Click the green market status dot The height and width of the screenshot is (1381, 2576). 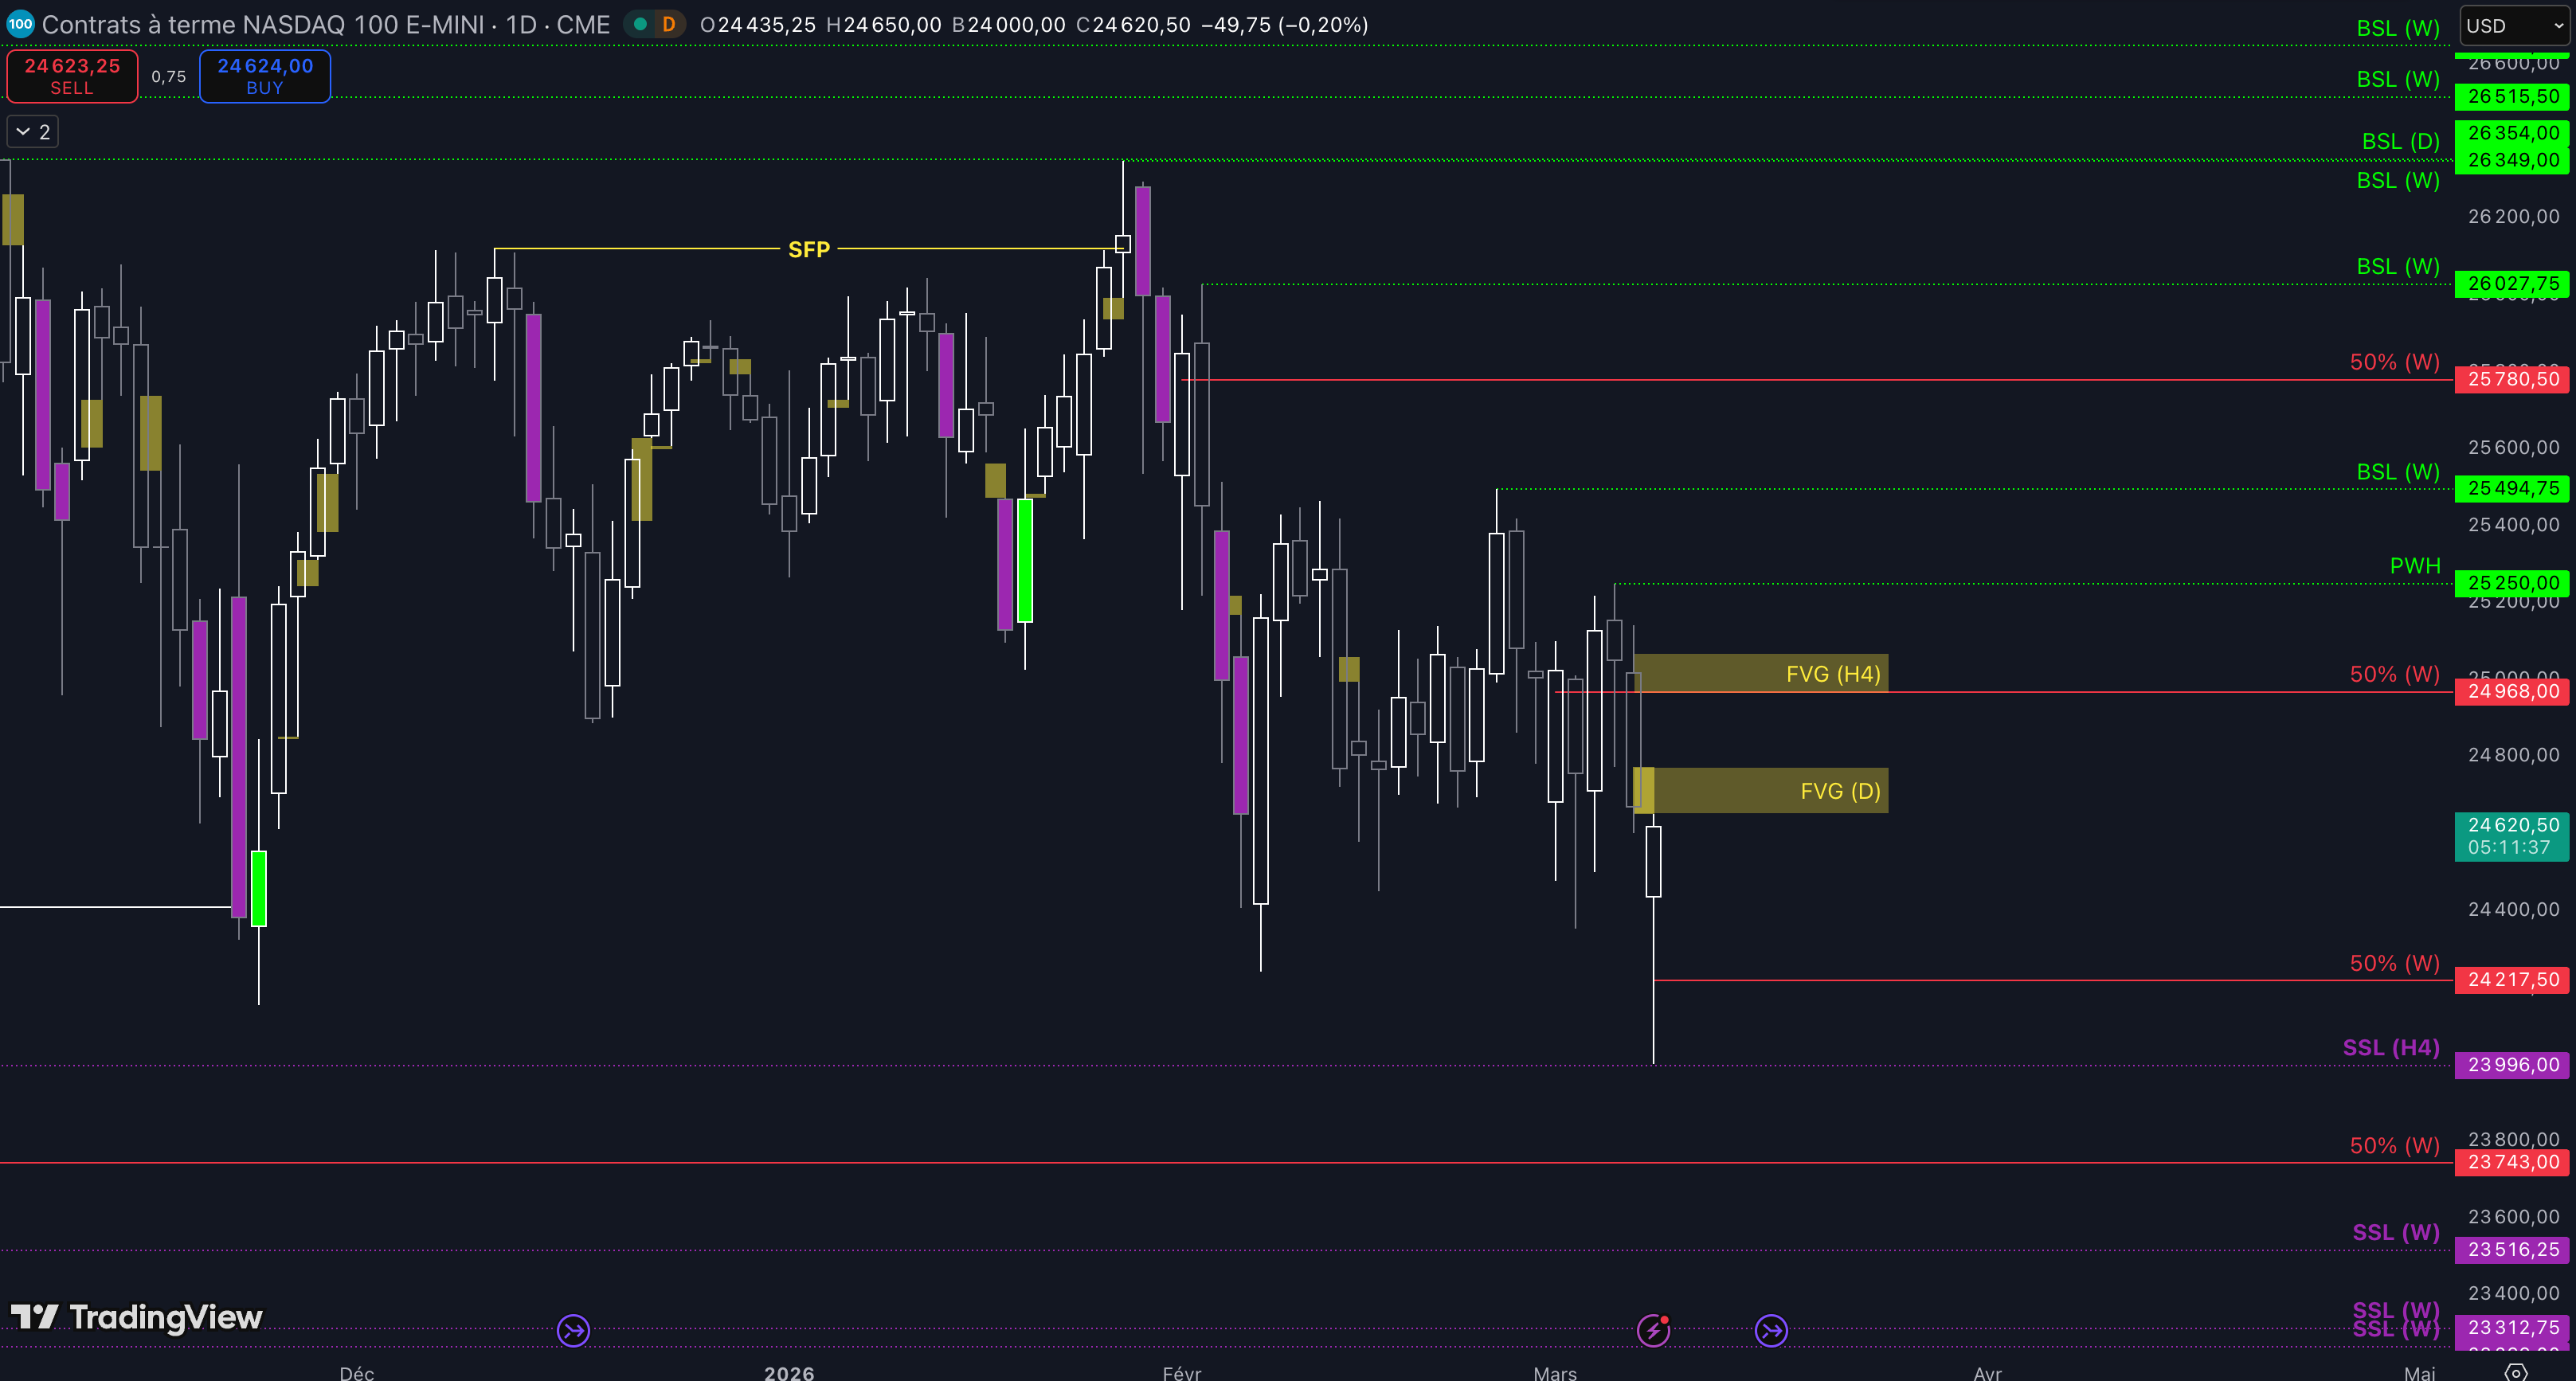(640, 24)
